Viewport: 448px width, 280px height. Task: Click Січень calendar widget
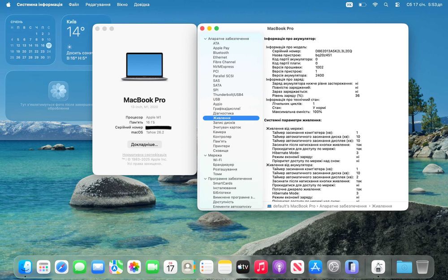click(x=30, y=39)
